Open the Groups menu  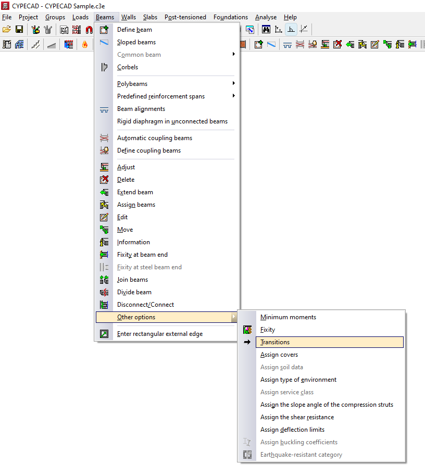click(x=55, y=17)
